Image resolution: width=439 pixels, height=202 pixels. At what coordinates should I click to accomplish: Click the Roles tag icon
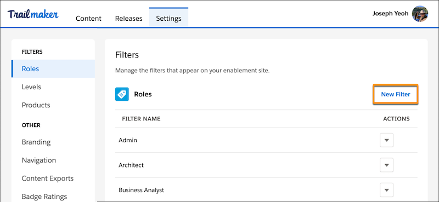point(122,94)
